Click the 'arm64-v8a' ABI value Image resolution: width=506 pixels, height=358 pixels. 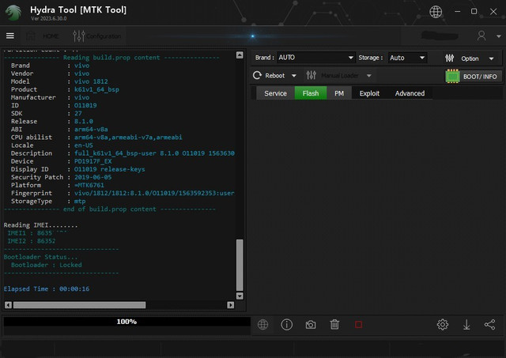pos(91,130)
